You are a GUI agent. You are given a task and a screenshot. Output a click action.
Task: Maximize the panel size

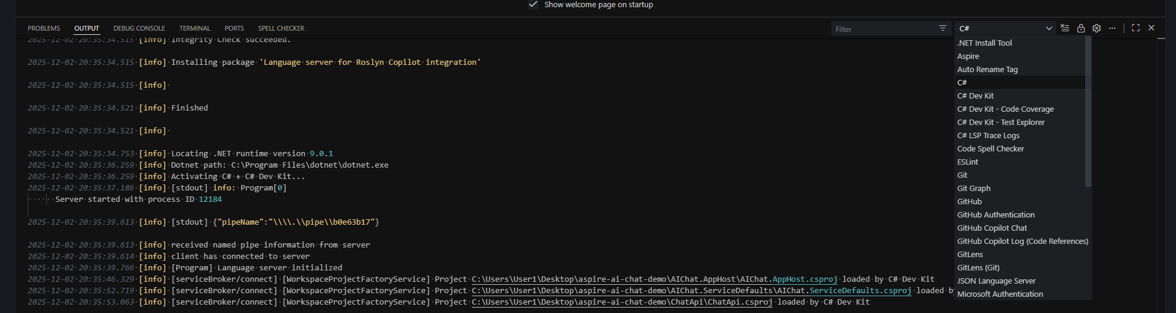coord(1136,28)
